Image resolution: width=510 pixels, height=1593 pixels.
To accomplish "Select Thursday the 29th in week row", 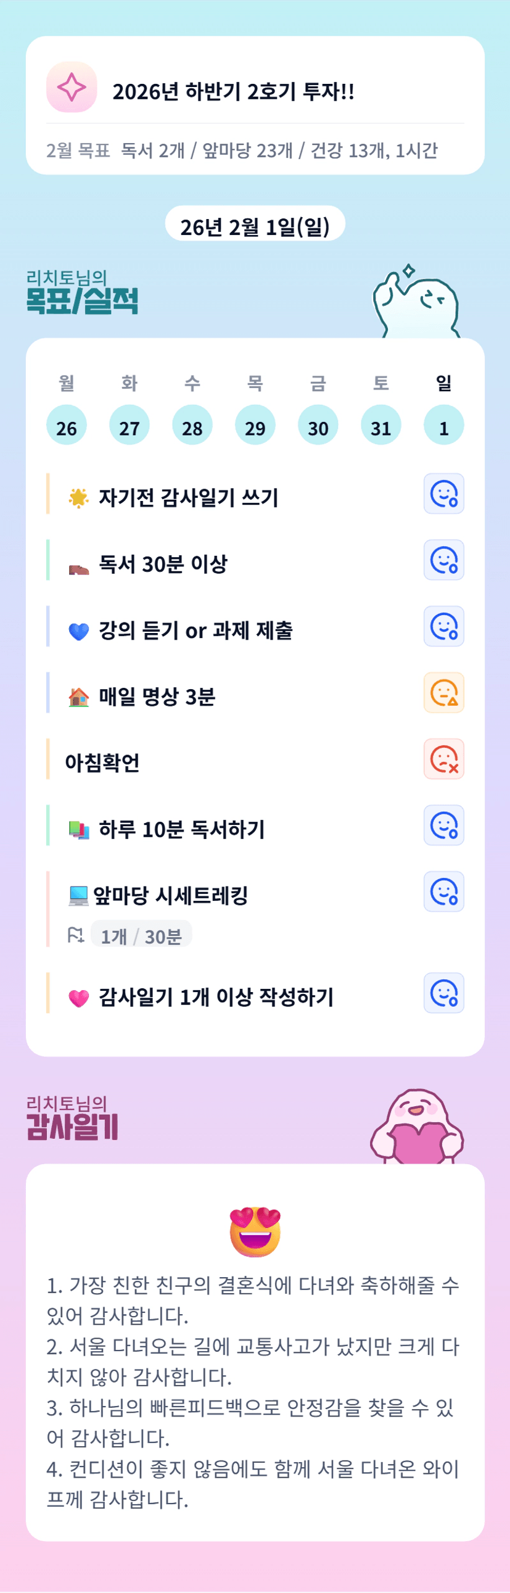I will click(x=255, y=426).
